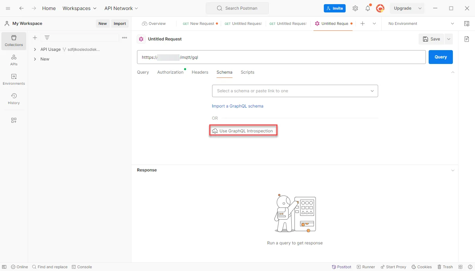Open the Runner from the status bar
The width and height of the screenshot is (475, 271).
pos(366,267)
